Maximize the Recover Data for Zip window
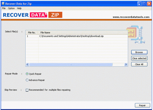Image resolution: width=153 pixels, height=110 pixels. click(144, 4)
